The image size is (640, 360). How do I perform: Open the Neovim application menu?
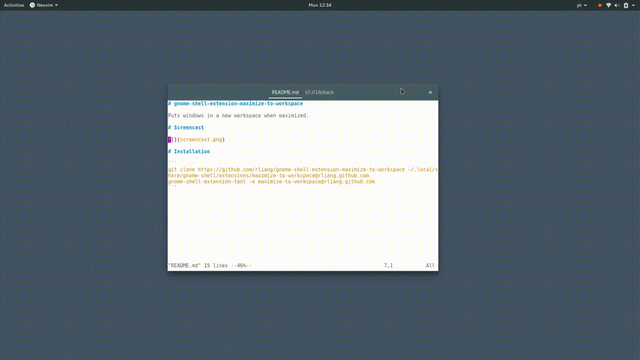(44, 5)
